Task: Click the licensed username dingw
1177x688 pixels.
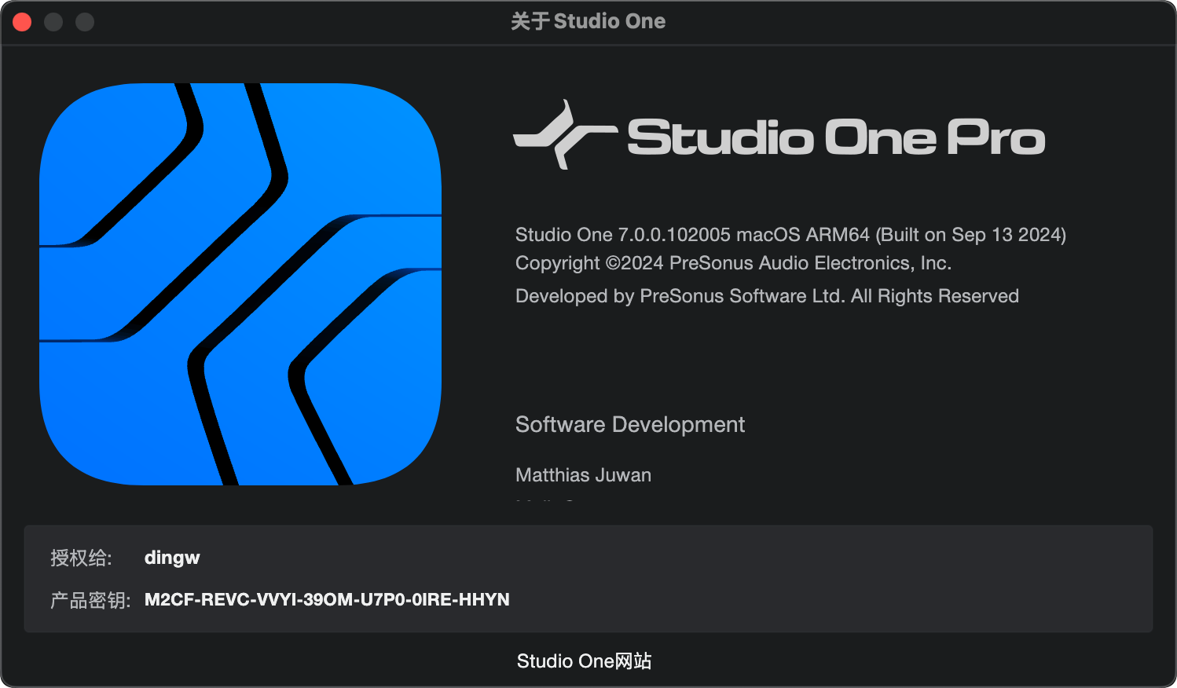Action: point(172,558)
